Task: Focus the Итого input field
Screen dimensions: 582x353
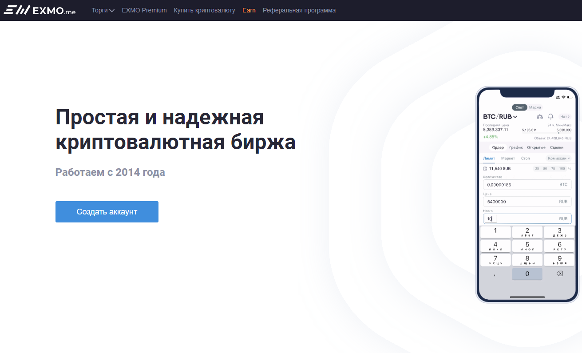Action: (527, 219)
